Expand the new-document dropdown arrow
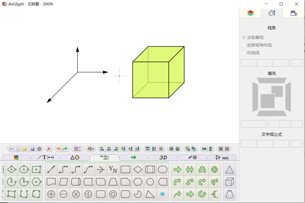The height and width of the screenshot is (203, 305). tap(12, 149)
